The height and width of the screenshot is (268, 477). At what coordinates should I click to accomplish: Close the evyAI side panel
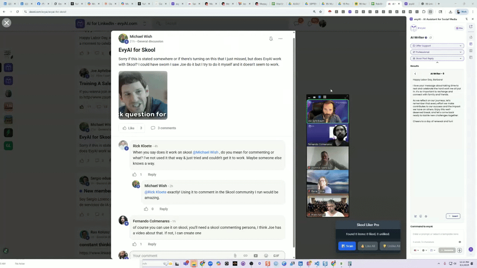(x=472, y=19)
